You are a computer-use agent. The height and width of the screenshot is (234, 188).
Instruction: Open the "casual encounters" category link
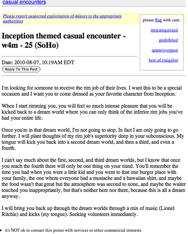(x=24, y=2)
